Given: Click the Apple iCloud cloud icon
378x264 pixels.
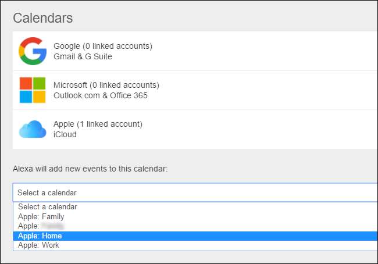Looking at the screenshot, I should 33,129.
